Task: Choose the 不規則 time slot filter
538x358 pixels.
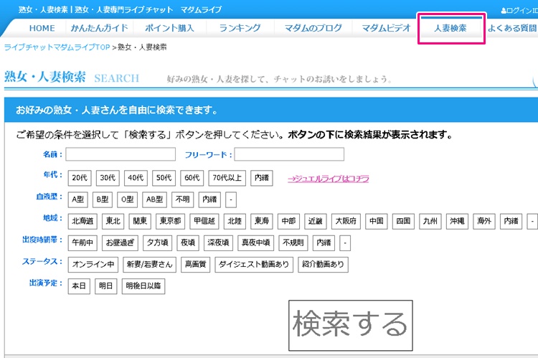Action: (293, 242)
